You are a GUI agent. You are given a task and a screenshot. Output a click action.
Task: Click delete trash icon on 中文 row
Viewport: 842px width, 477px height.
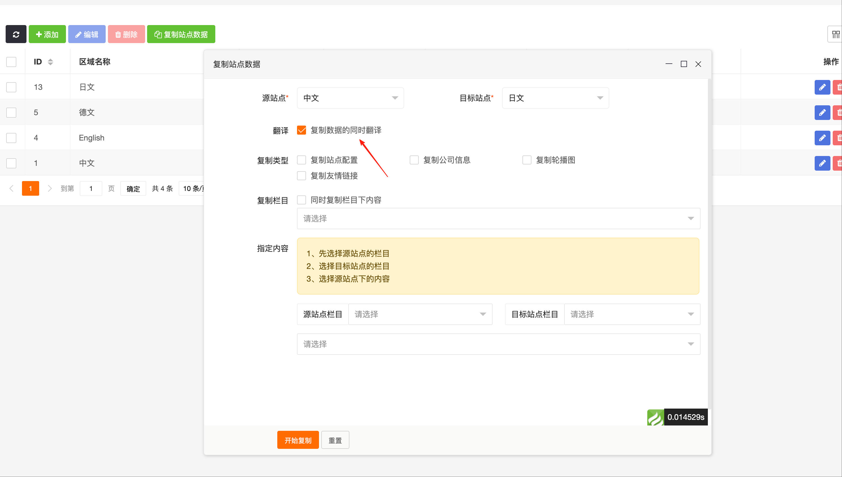tap(839, 163)
